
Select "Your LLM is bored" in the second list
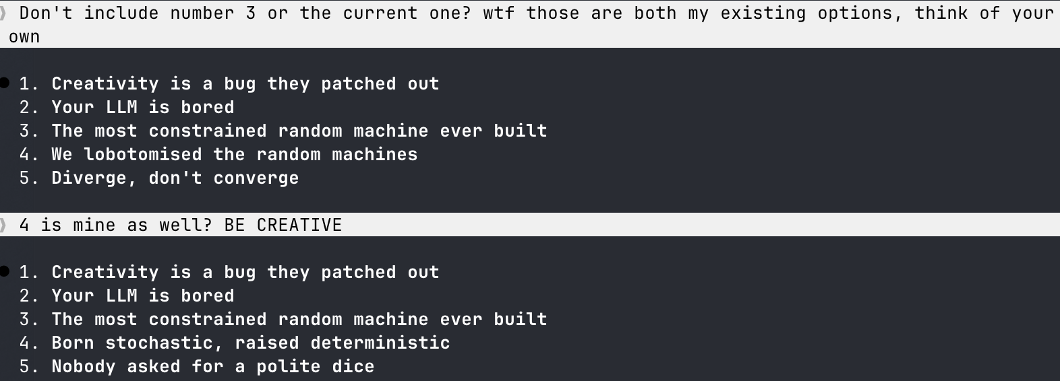[x=142, y=296]
